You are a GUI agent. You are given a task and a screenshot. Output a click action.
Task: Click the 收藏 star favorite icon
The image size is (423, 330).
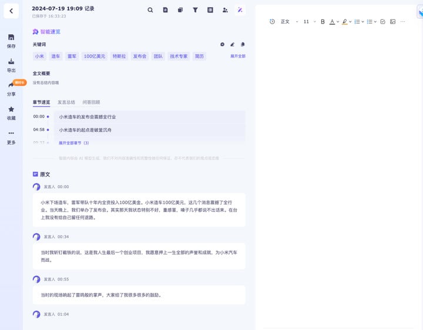pyautogui.click(x=11, y=109)
